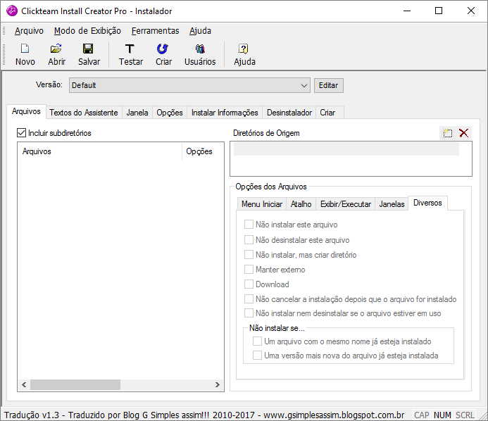Delete source directory with red X icon
Screen dimensions: 488x421
tap(464, 133)
